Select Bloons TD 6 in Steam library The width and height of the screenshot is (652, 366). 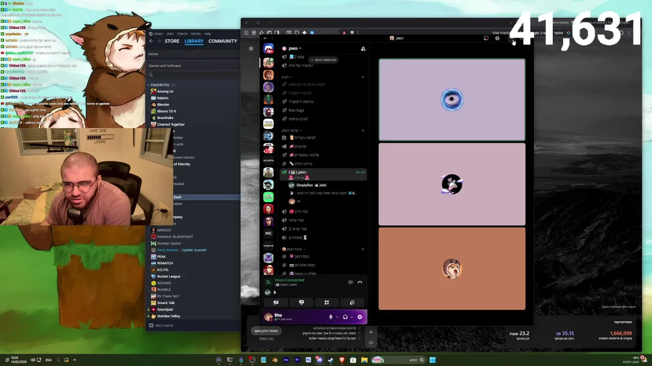click(167, 111)
